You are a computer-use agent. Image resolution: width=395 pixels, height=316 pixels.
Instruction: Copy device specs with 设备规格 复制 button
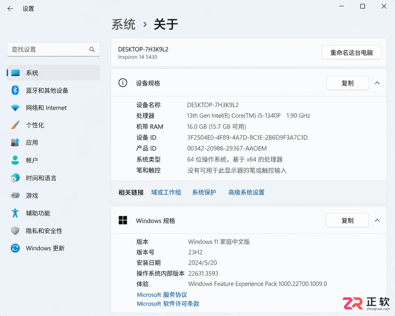[347, 83]
